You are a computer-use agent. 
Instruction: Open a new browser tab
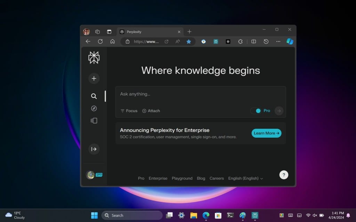pos(189,32)
